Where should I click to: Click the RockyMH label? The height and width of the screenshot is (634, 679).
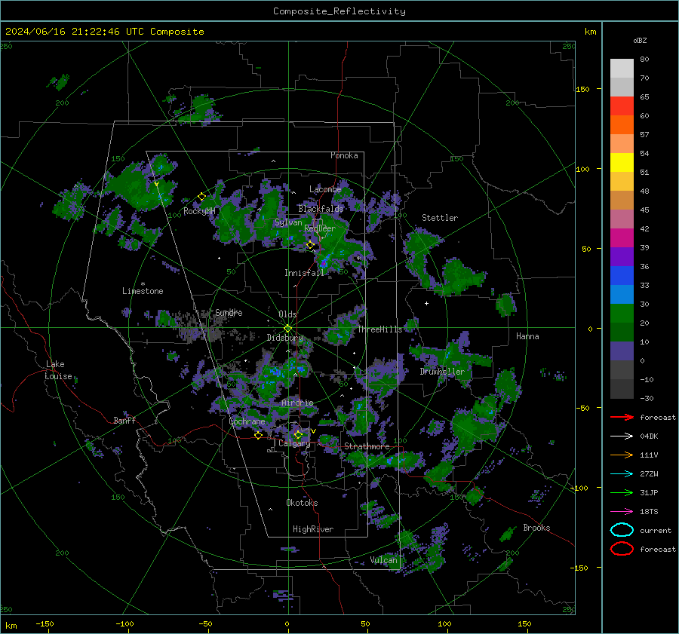[199, 211]
